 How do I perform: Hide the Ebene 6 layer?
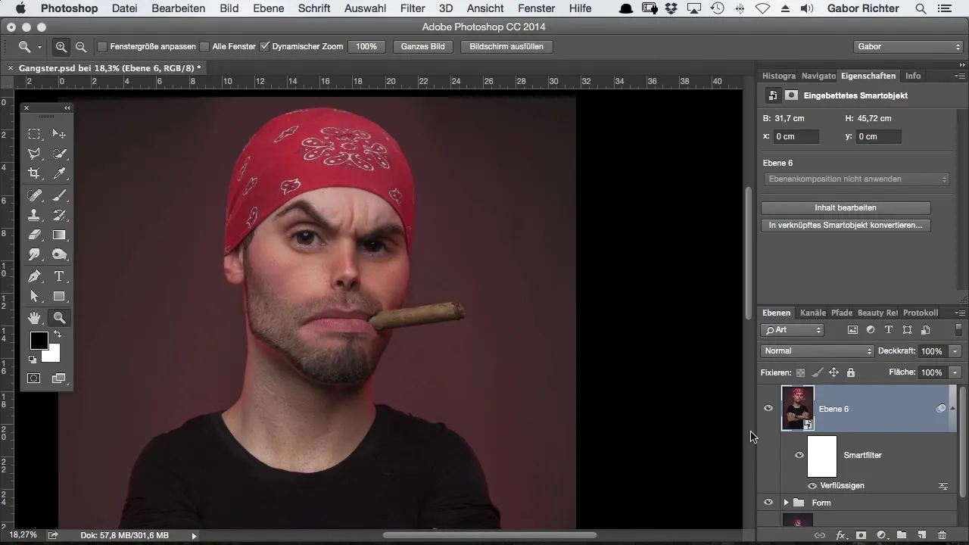pos(768,409)
